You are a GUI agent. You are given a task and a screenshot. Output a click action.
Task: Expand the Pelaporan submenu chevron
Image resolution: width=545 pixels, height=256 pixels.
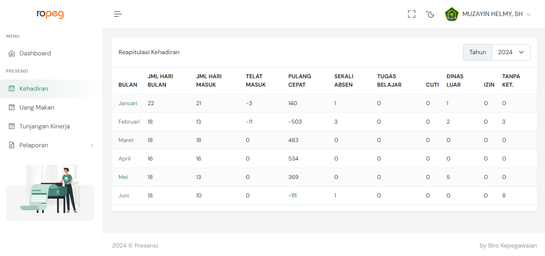coord(92,145)
